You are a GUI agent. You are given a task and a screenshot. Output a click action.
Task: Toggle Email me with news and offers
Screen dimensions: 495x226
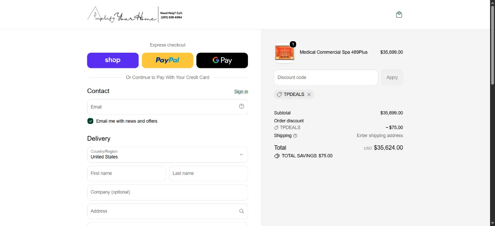(90, 121)
